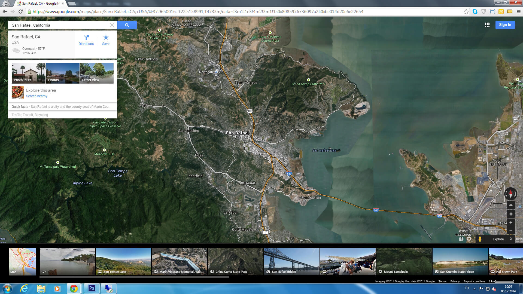Screen dimensions: 523x294
Task: Click the blue search magnifier button
Action: tap(127, 25)
